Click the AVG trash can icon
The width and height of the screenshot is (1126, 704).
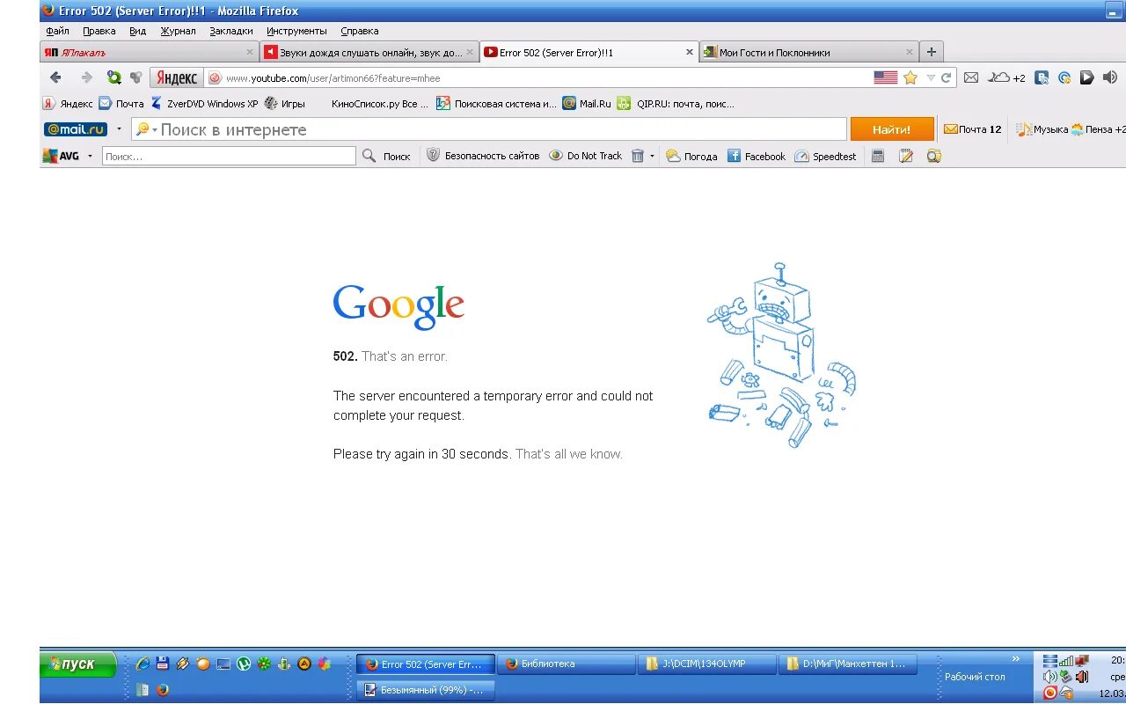tap(638, 156)
